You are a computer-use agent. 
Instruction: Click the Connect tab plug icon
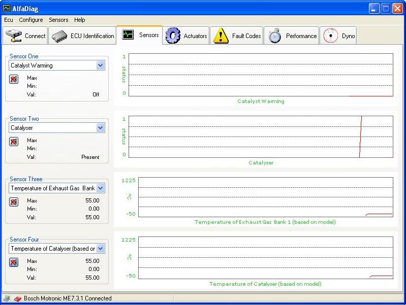coord(14,36)
